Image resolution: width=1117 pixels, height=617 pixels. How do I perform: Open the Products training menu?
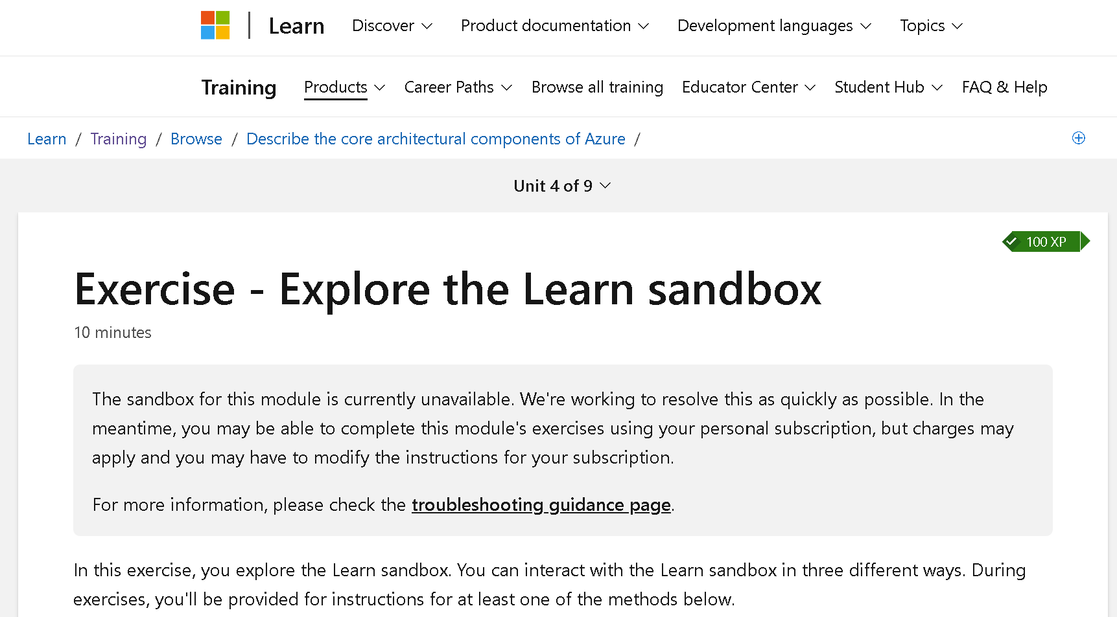pos(345,87)
